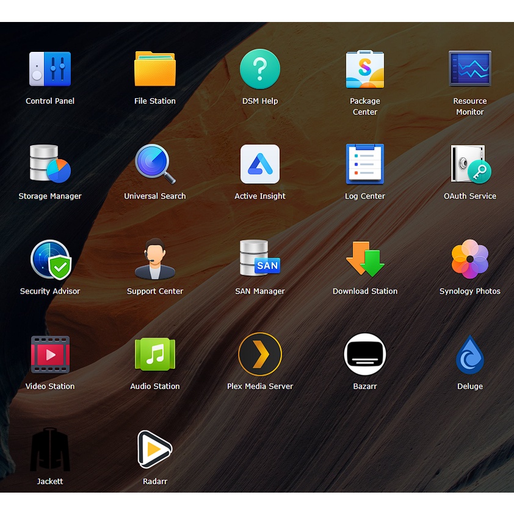The image size is (514, 514).
Task: Open Audio Station music note icon
Action: tap(154, 354)
